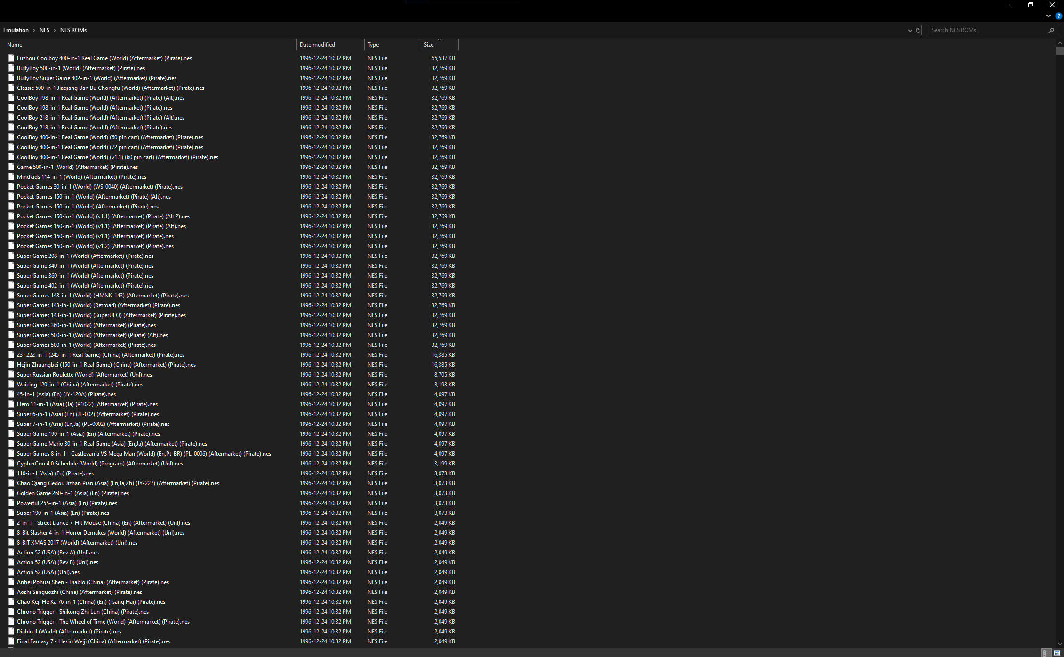Select Super Game 208-in-1 file icon
Image resolution: width=1064 pixels, height=657 pixels.
click(x=11, y=256)
